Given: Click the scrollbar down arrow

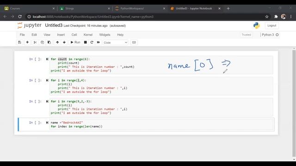Looking at the screenshot, I should [294, 160].
